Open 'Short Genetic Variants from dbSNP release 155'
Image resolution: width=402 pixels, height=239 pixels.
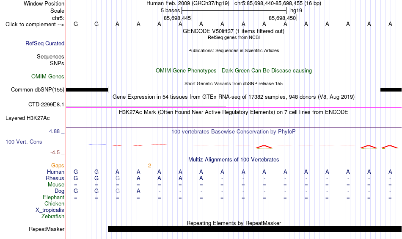234,83
